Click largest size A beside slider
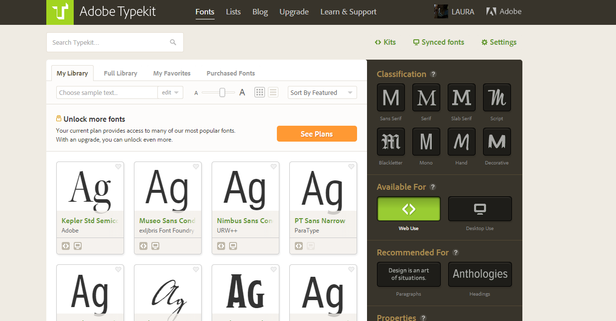The height and width of the screenshot is (321, 616). tap(242, 92)
